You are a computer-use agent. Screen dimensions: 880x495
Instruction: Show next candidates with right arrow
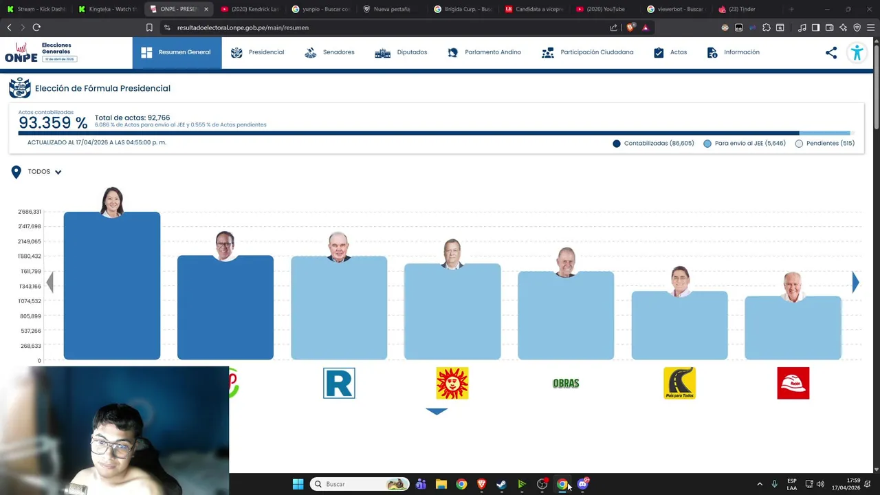coord(855,282)
